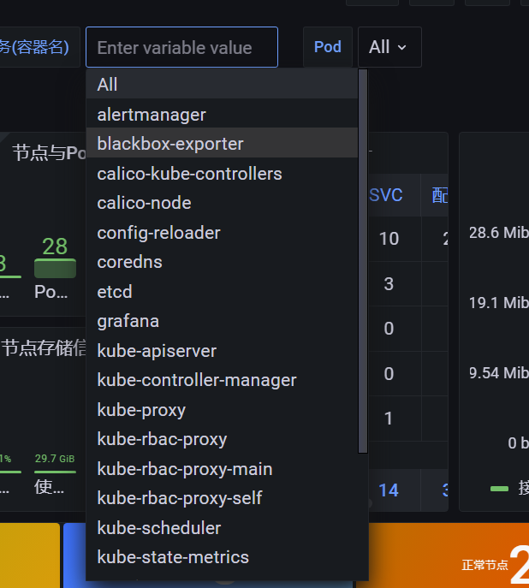
Task: Click the Enter variable value input field
Action: 181,47
